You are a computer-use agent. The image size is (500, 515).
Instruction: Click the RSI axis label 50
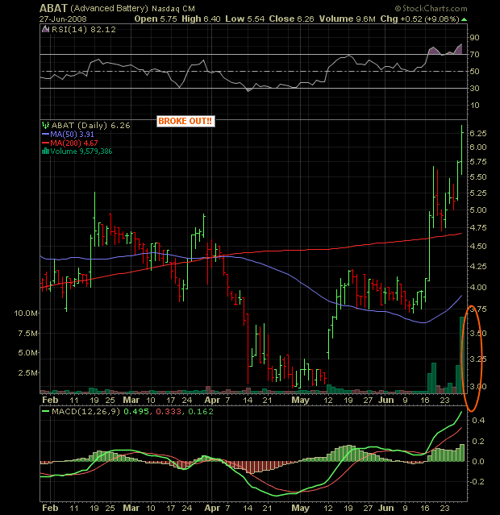(x=474, y=71)
